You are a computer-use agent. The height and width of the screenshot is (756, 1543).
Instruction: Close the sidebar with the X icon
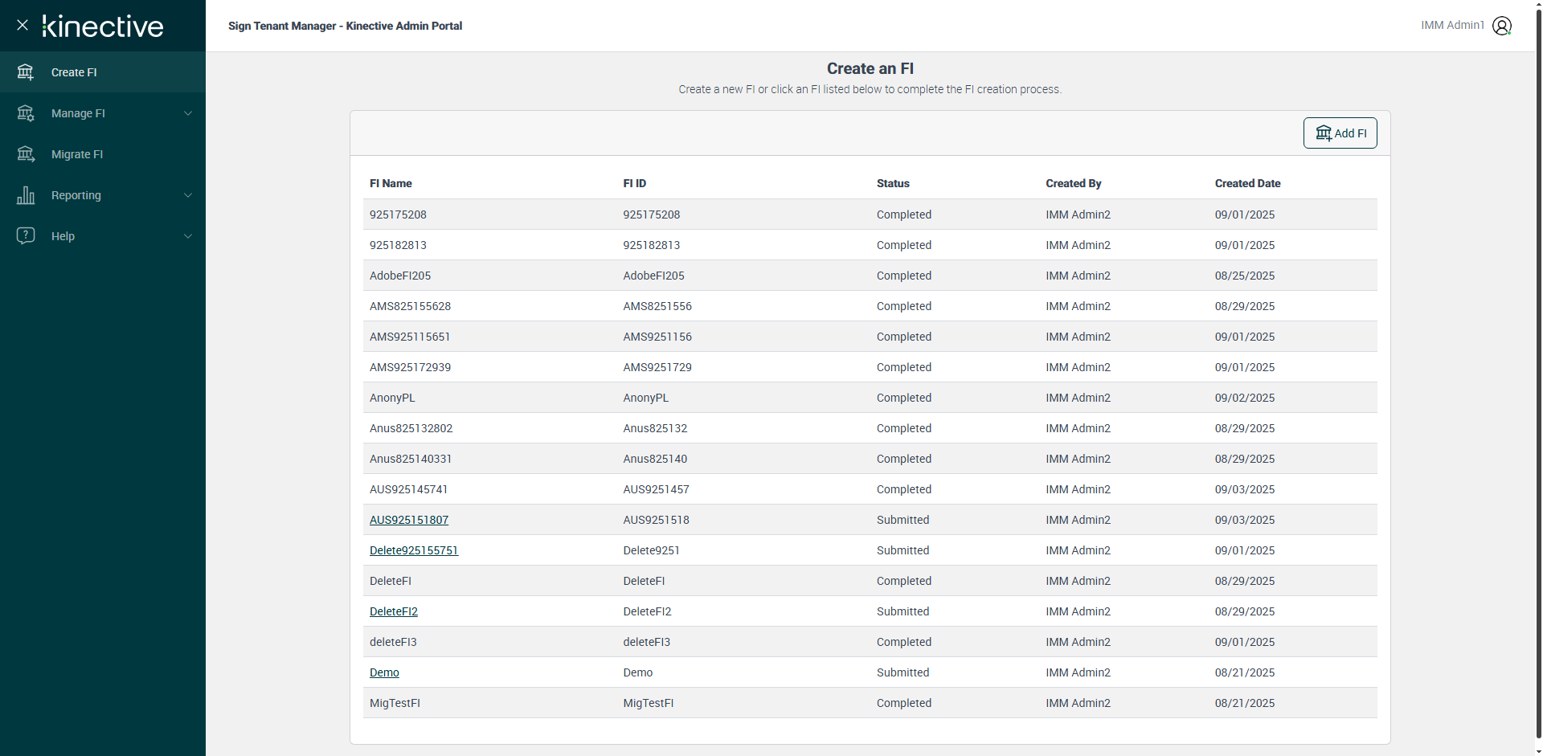(x=23, y=26)
